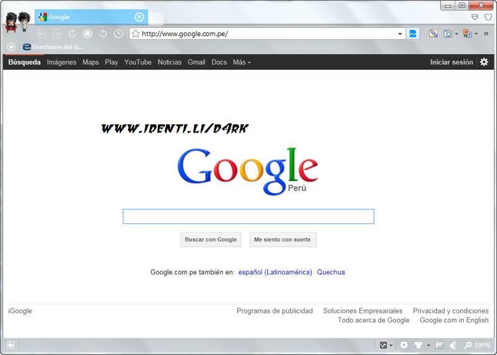Switch to Quechua language link

coord(331,272)
